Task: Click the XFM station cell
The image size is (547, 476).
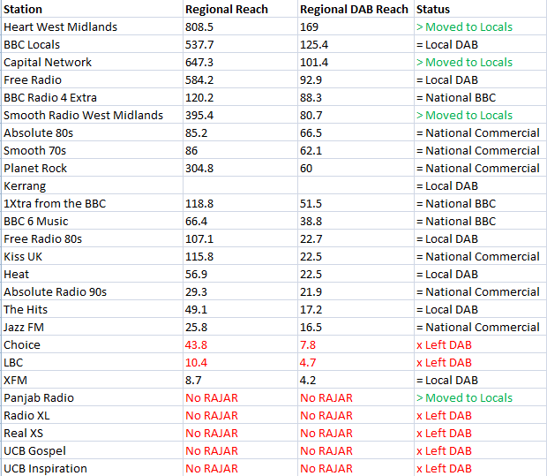Action: point(92,380)
